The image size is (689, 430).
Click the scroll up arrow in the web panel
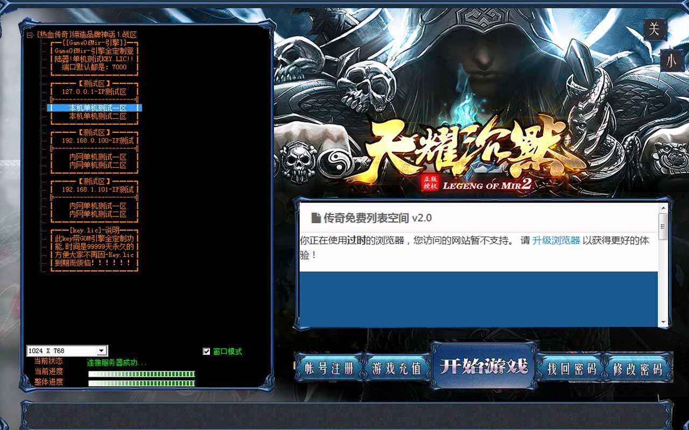(x=663, y=208)
